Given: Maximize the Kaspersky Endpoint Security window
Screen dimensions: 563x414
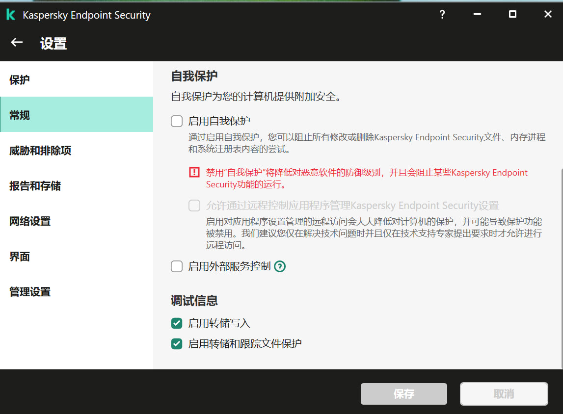Looking at the screenshot, I should (x=512, y=15).
